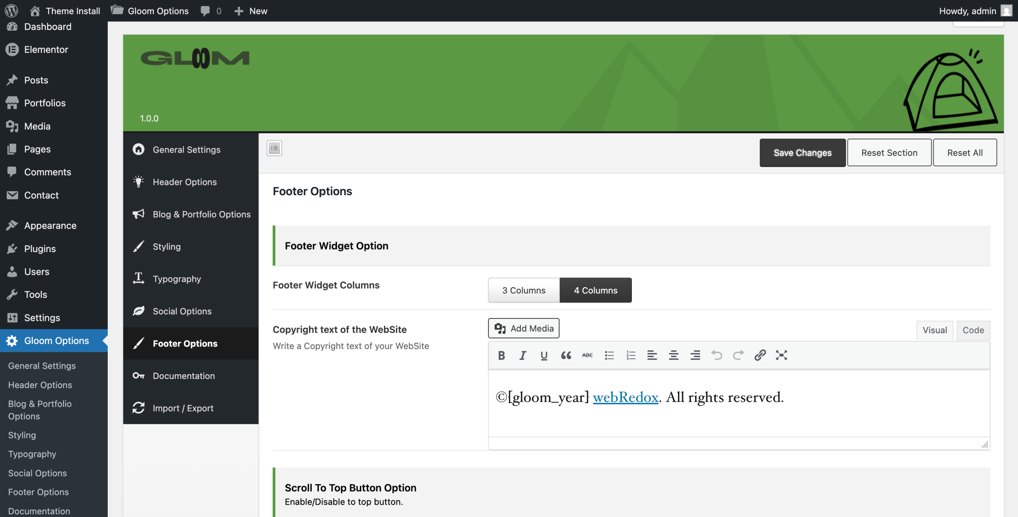The image size is (1018, 517).
Task: Switch the editor to the Visual tab
Action: [934, 330]
